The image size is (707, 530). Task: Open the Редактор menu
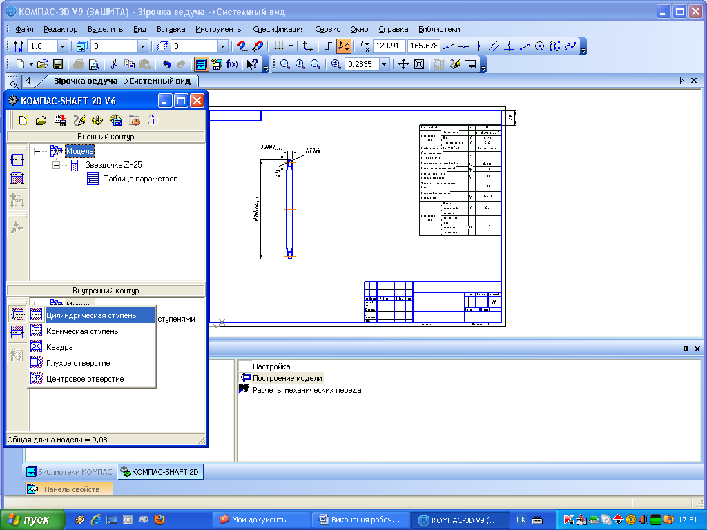(61, 29)
